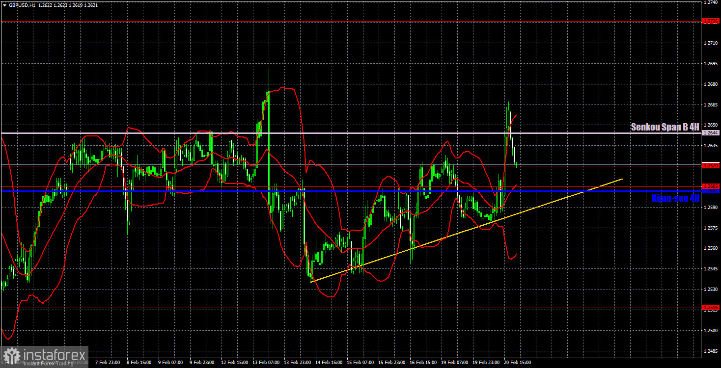Click the 1.2680 price axis label
This screenshot has height=368, width=721.
(x=711, y=84)
